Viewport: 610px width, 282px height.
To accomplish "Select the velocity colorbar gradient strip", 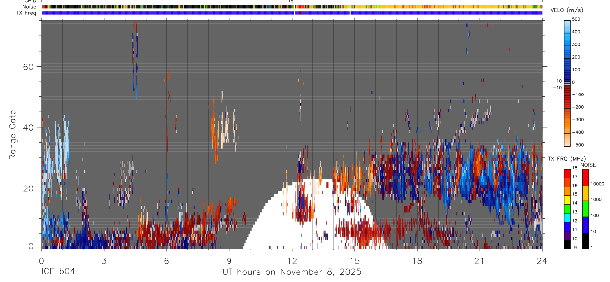I will (x=567, y=83).
